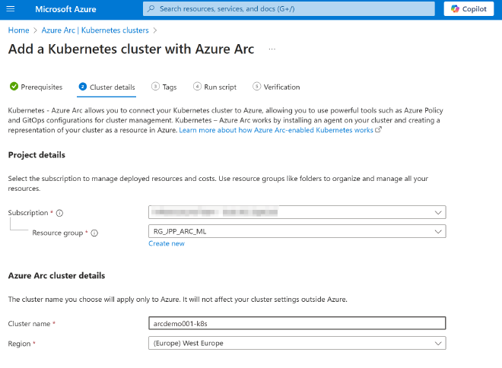Open the hamburger portal menu
Image resolution: width=502 pixels, height=368 pixels.
(x=11, y=8)
